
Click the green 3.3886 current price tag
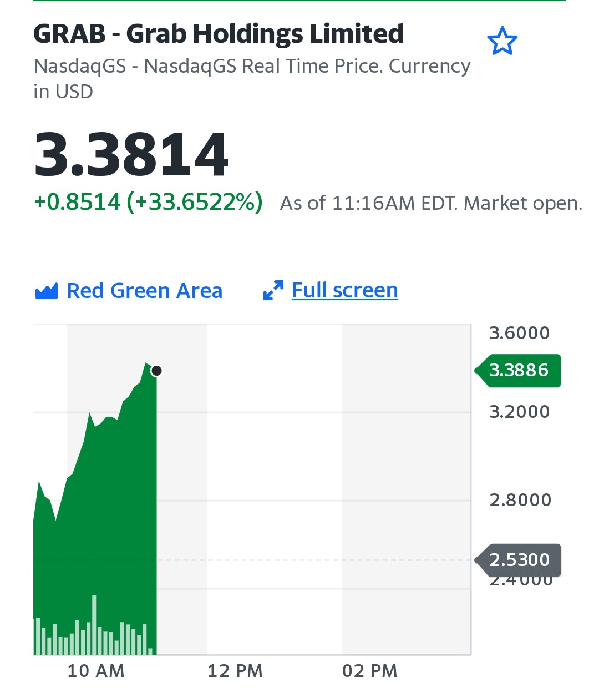(x=518, y=370)
